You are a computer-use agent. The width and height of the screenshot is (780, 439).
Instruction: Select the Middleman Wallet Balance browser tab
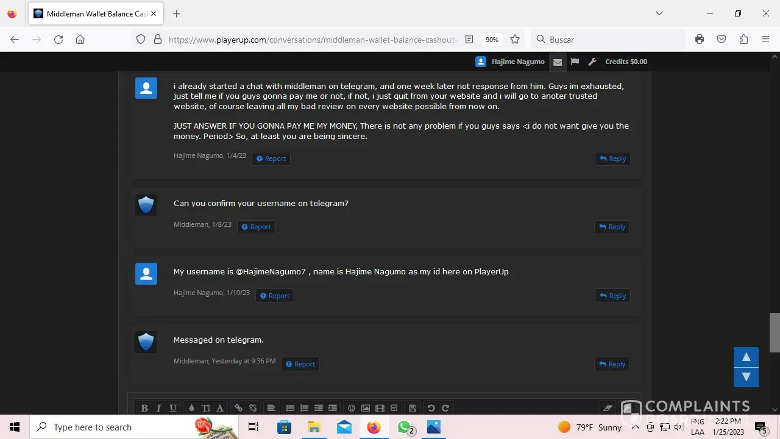click(x=96, y=13)
